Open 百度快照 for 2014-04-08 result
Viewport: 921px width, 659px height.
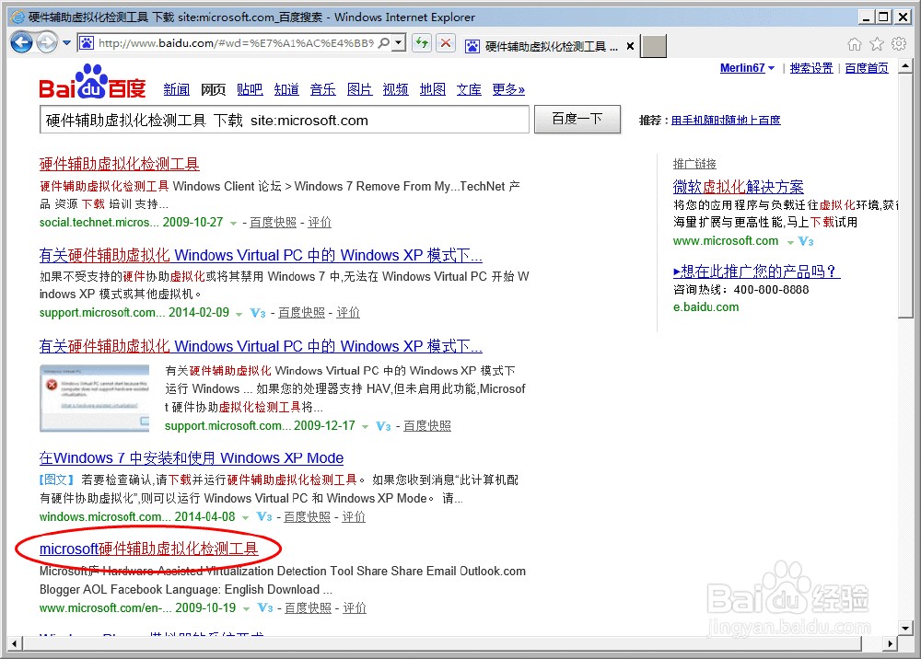pos(308,517)
